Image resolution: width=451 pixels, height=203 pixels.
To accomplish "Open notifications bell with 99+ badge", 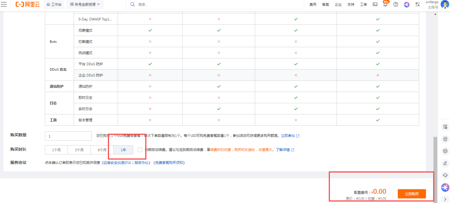I will 385,5.
